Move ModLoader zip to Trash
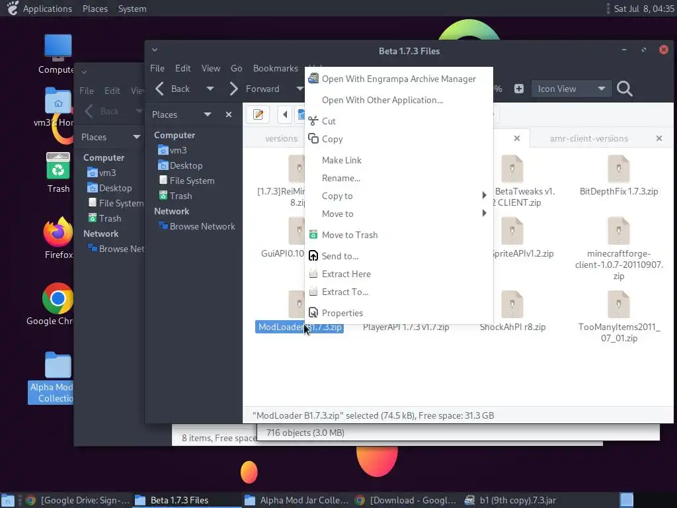Screen dimensions: 677x508 coord(399,235)
